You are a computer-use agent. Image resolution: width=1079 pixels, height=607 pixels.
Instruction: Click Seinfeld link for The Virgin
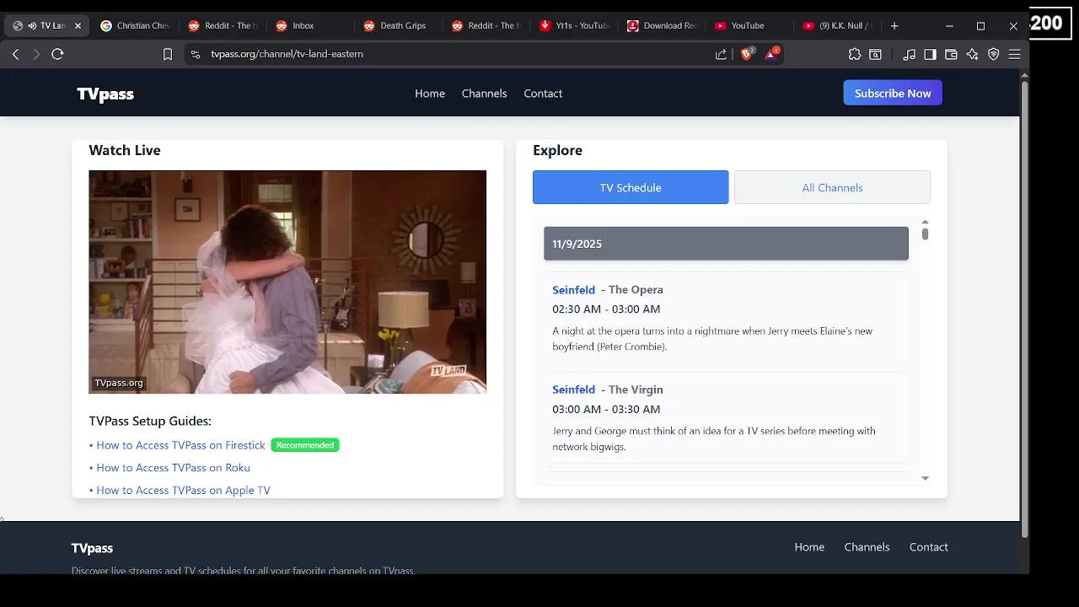tap(573, 389)
